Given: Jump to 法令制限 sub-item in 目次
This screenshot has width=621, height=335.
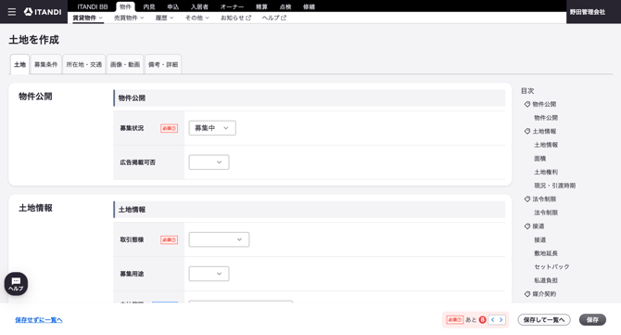Looking at the screenshot, I should click(546, 213).
